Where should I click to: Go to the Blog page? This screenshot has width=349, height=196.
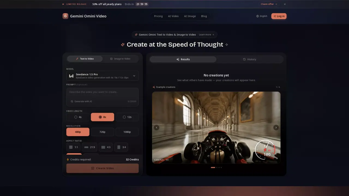point(204,16)
